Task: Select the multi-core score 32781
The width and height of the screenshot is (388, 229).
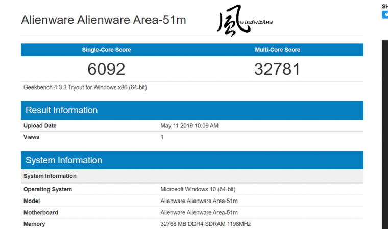Action: 277,69
